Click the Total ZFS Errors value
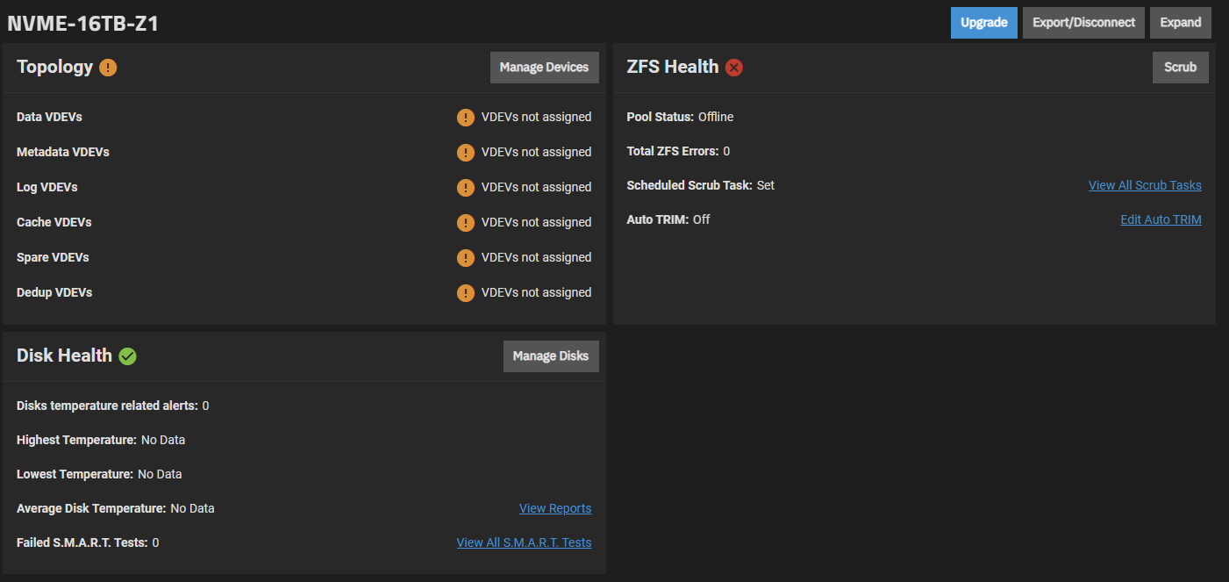Screen dimensions: 1229x582 point(726,151)
